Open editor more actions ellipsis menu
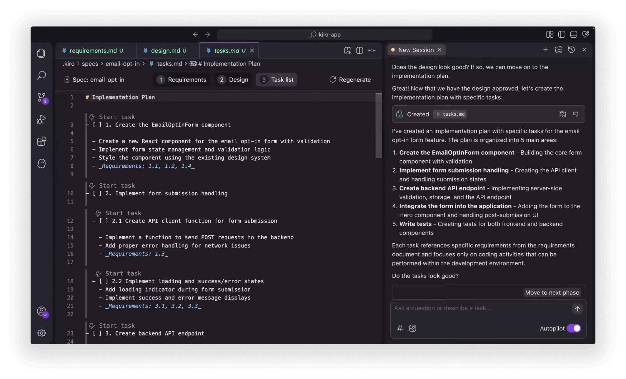 [x=371, y=51]
